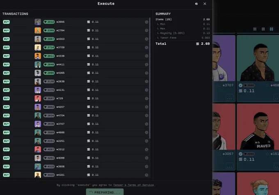Click the status icon on row #4686
Image resolution: width=279 pixels, height=195 pixels.
pyautogui.click(x=146, y=132)
